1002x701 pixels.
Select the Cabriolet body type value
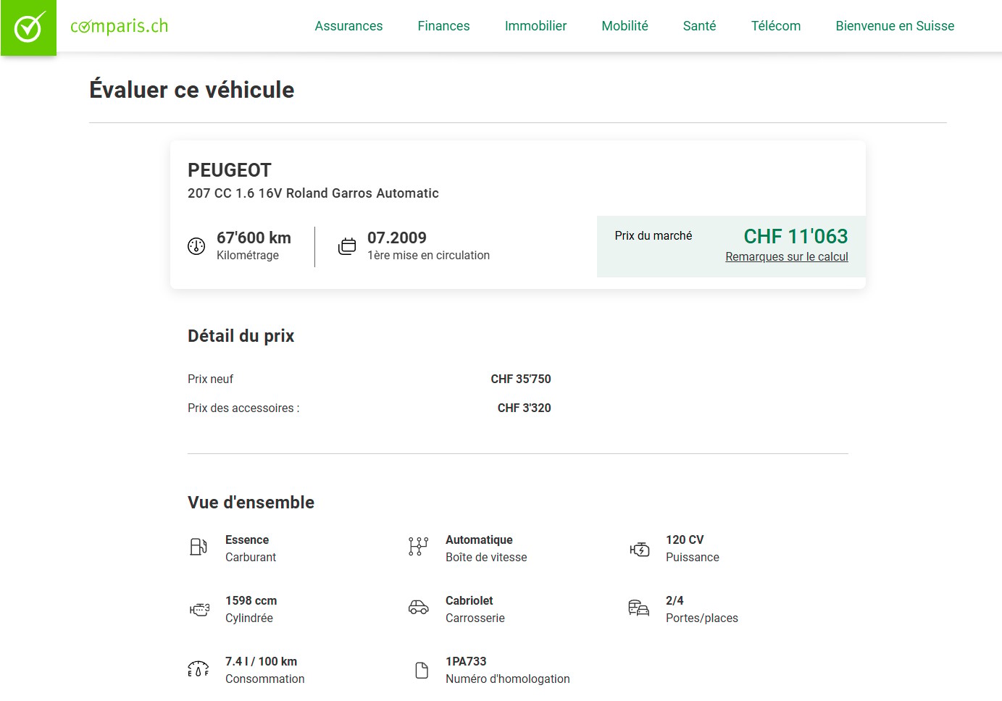[x=469, y=600]
